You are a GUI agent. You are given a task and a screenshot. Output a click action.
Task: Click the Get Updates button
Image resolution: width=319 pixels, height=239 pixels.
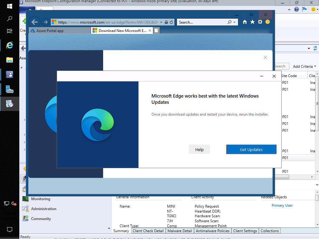(251, 149)
